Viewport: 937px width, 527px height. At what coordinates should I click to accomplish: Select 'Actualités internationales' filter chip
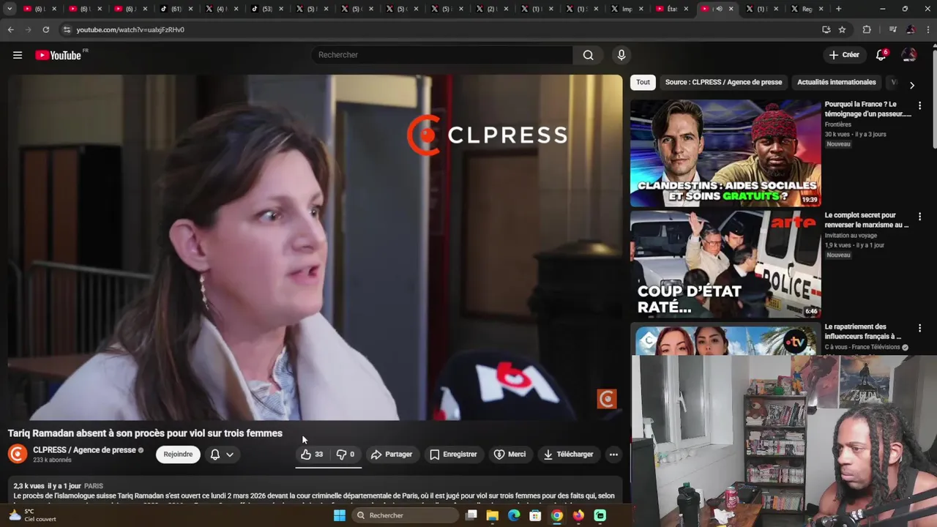837,82
